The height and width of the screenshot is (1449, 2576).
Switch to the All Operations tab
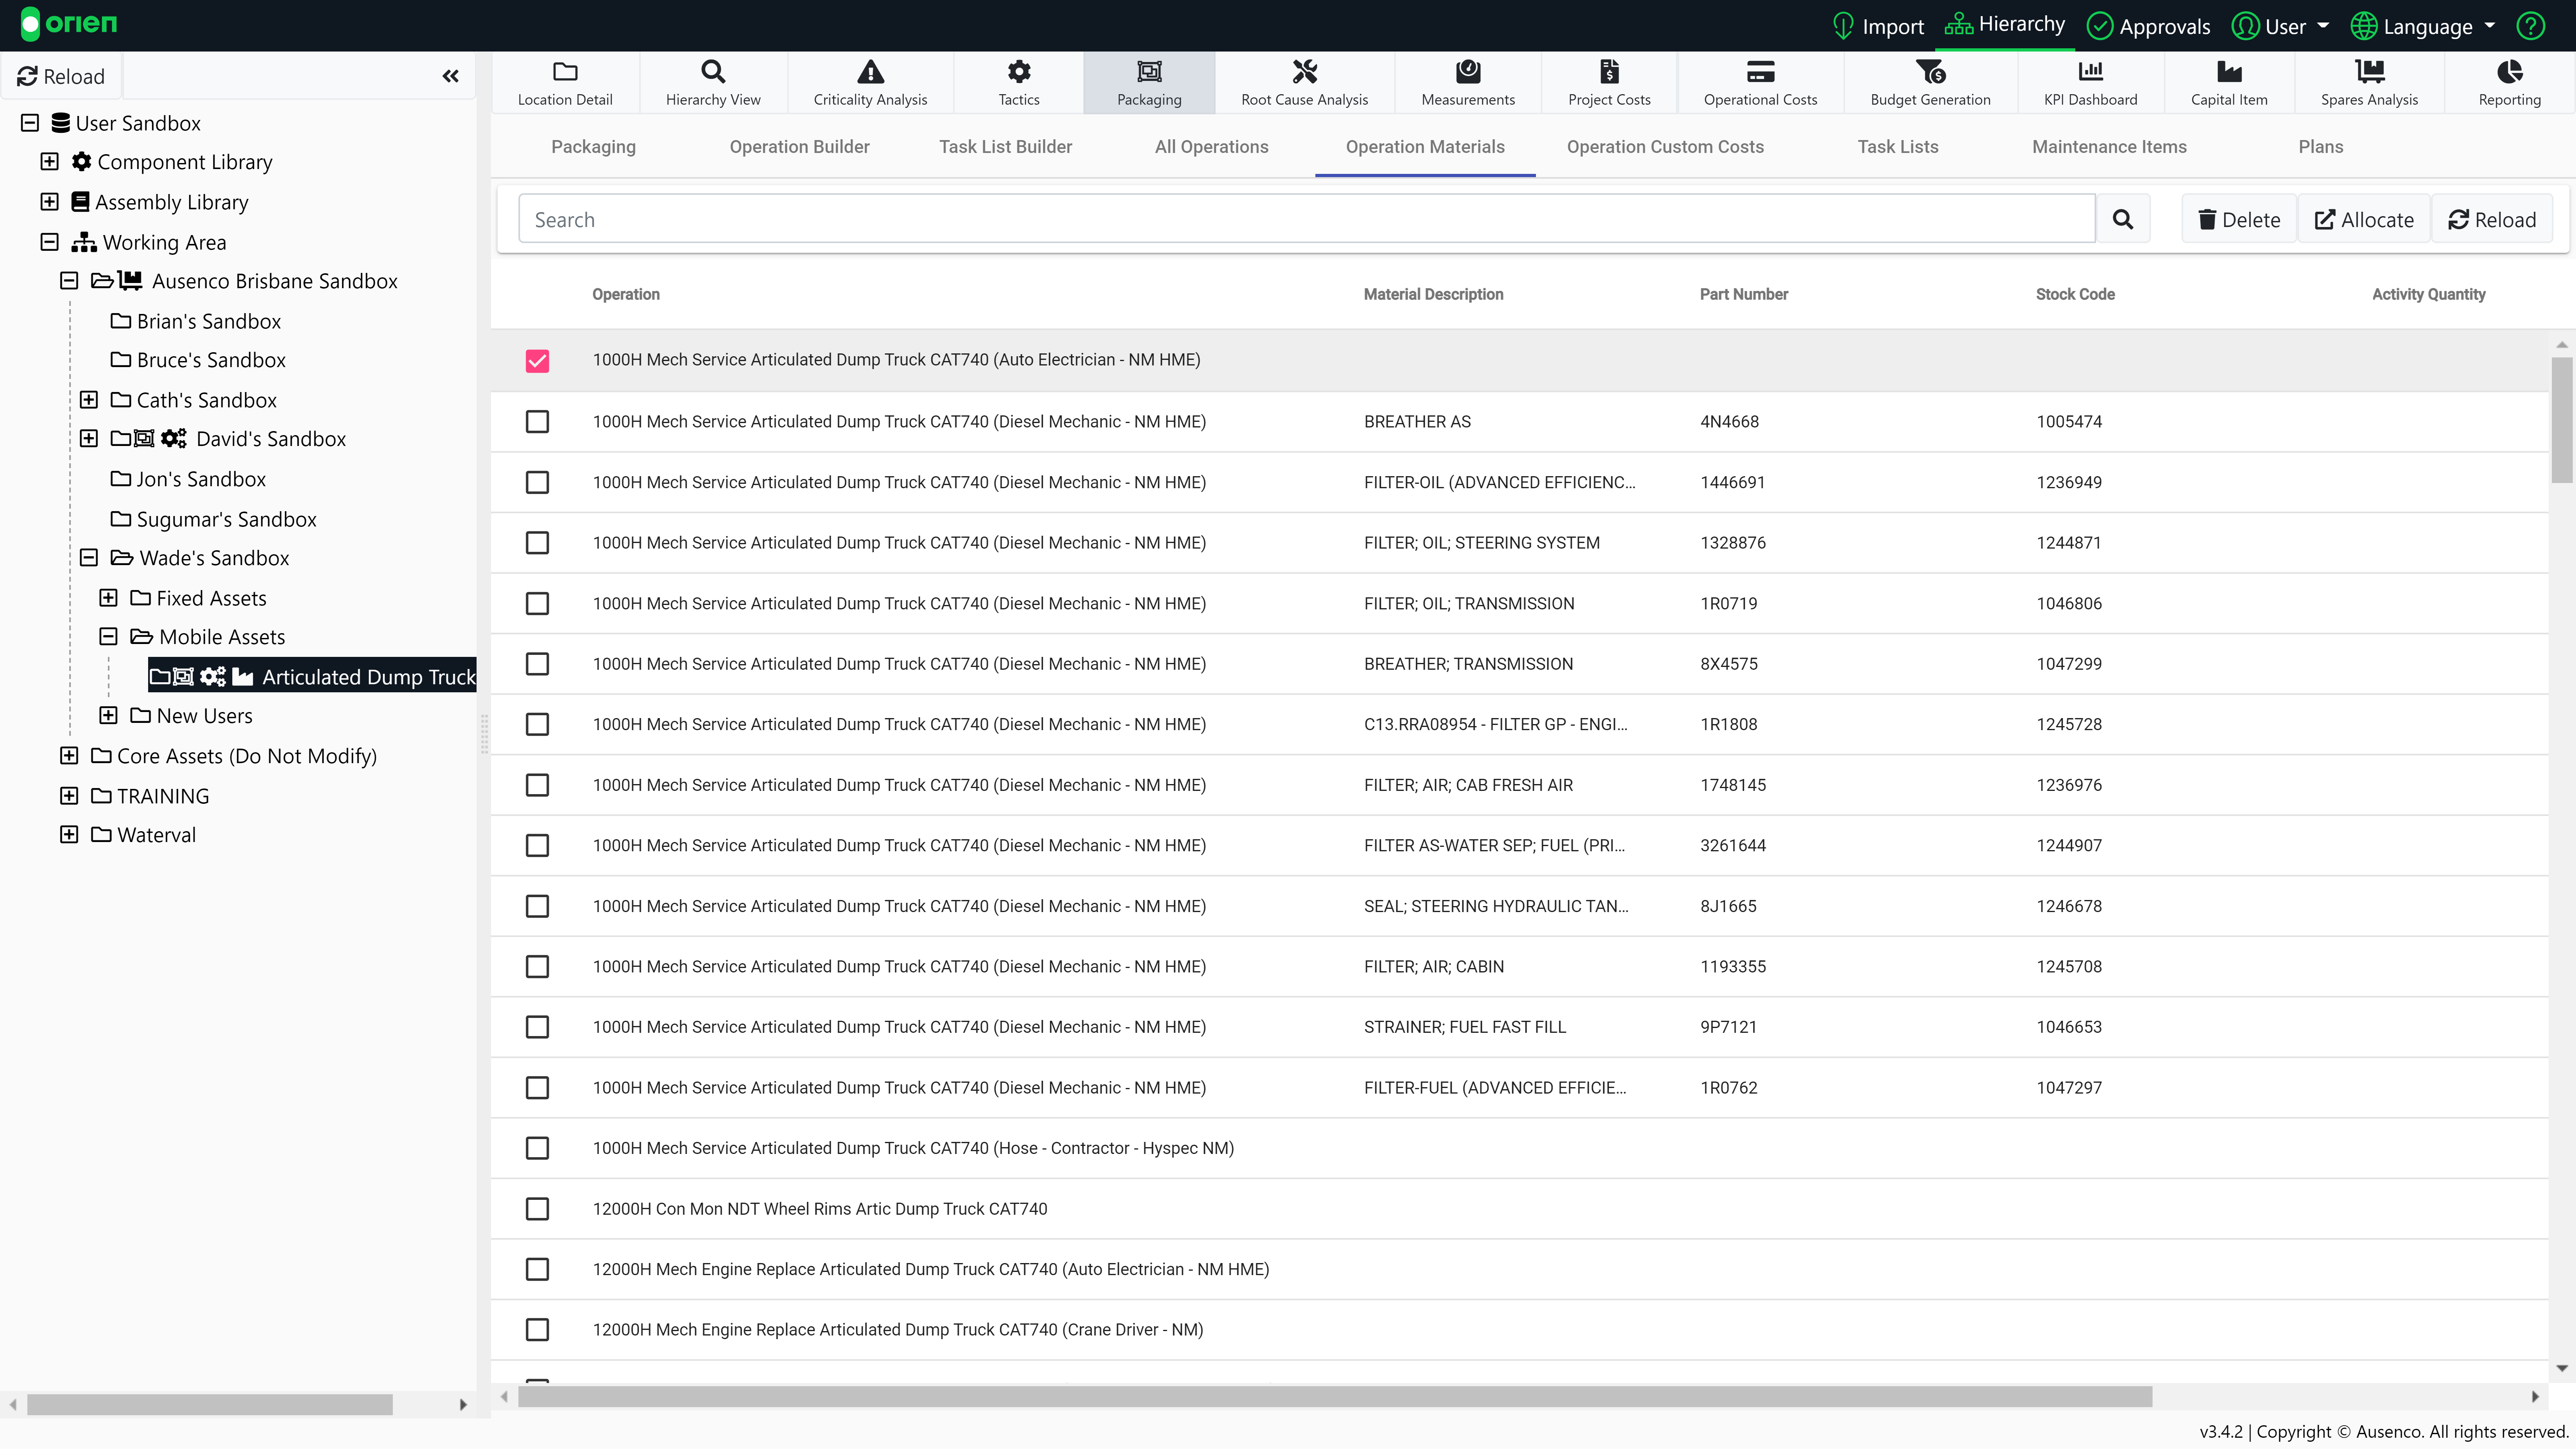[x=1211, y=147]
